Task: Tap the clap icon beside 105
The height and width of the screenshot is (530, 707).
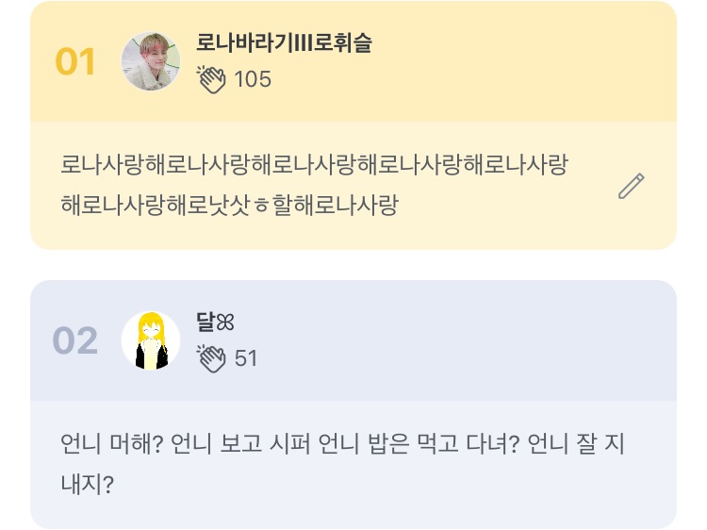Action: coord(212,79)
